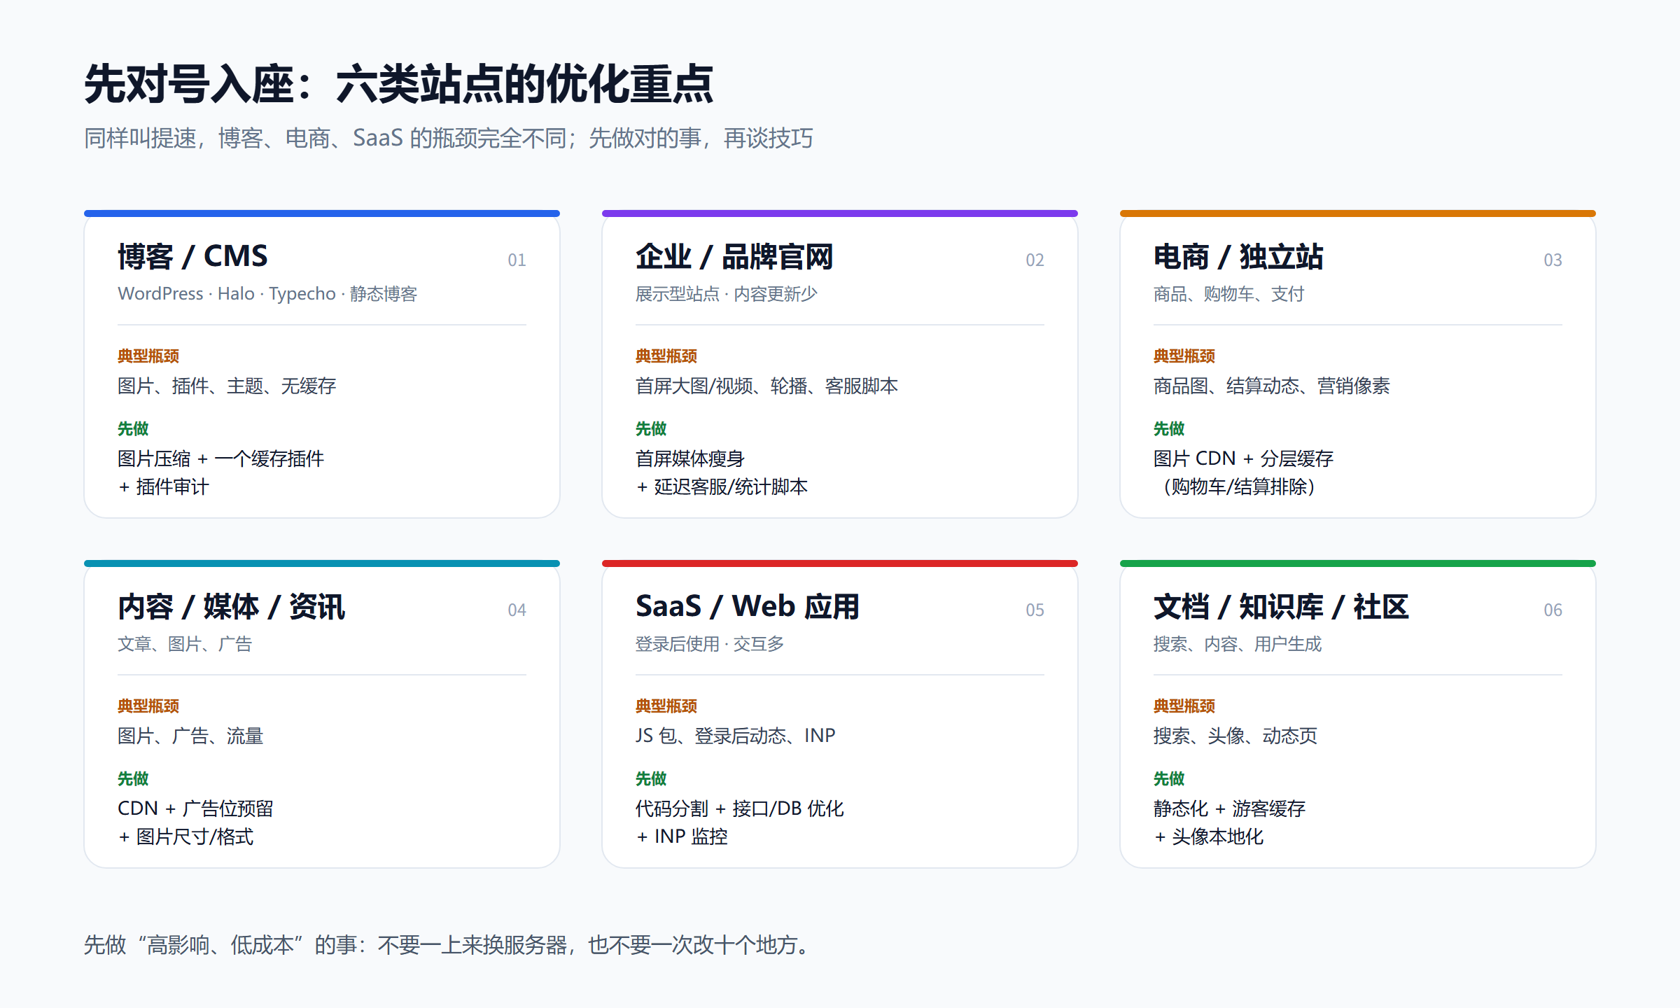Click the main title 先对号入座：六类站点的优化重点

click(399, 84)
